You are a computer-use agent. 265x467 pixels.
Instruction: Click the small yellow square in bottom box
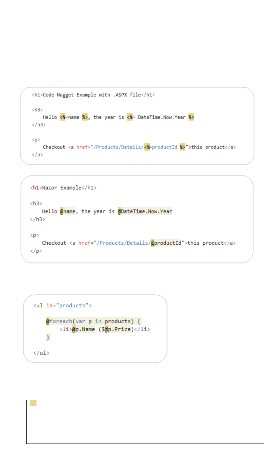coord(33,403)
